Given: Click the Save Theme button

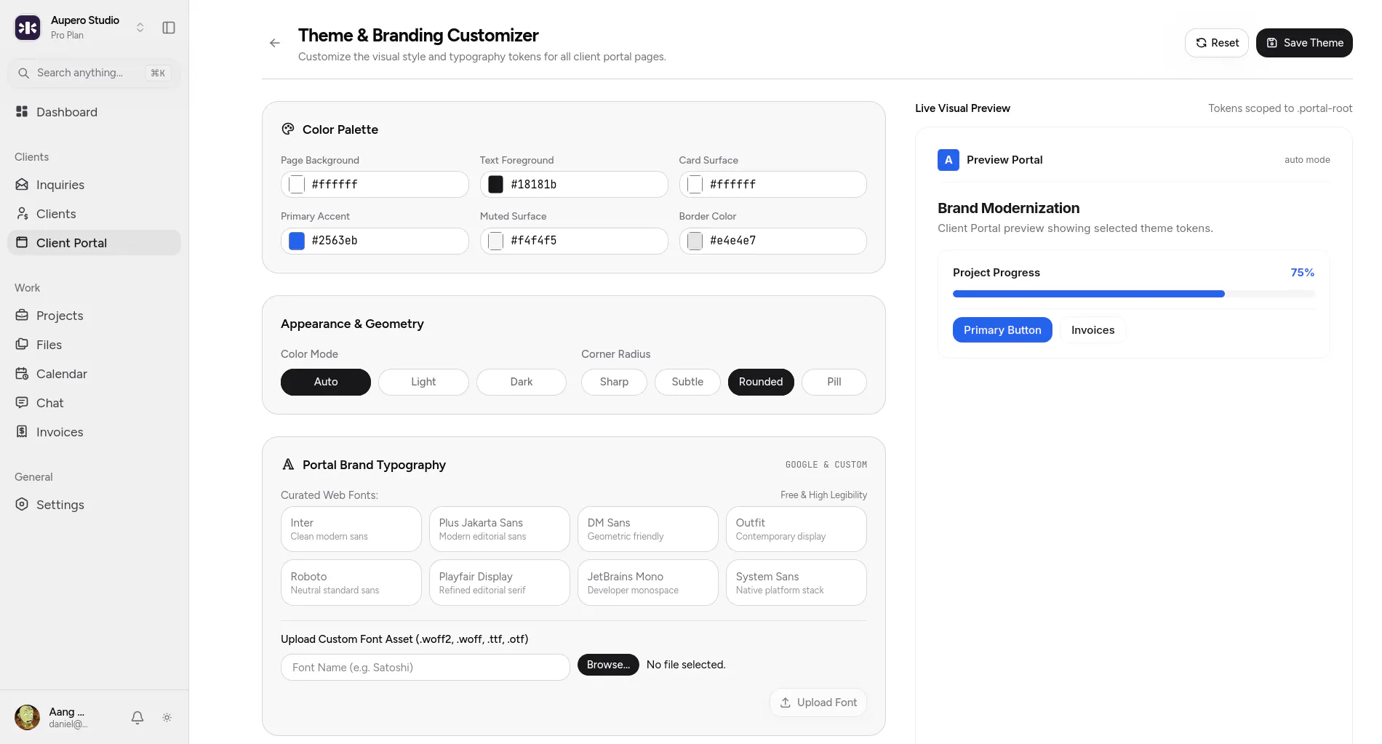Looking at the screenshot, I should coord(1304,43).
